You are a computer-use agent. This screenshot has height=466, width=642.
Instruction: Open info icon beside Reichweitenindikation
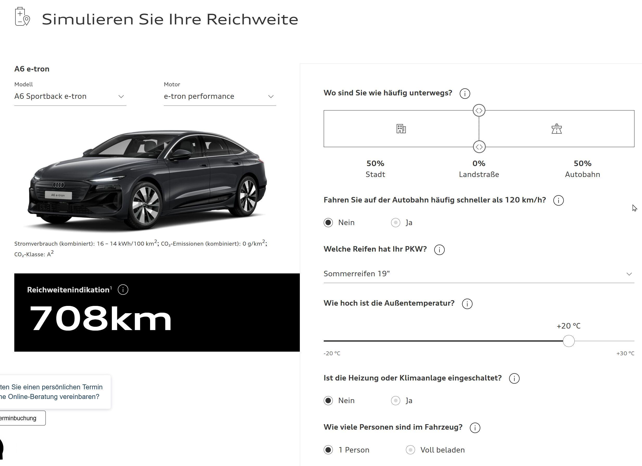[x=123, y=290]
